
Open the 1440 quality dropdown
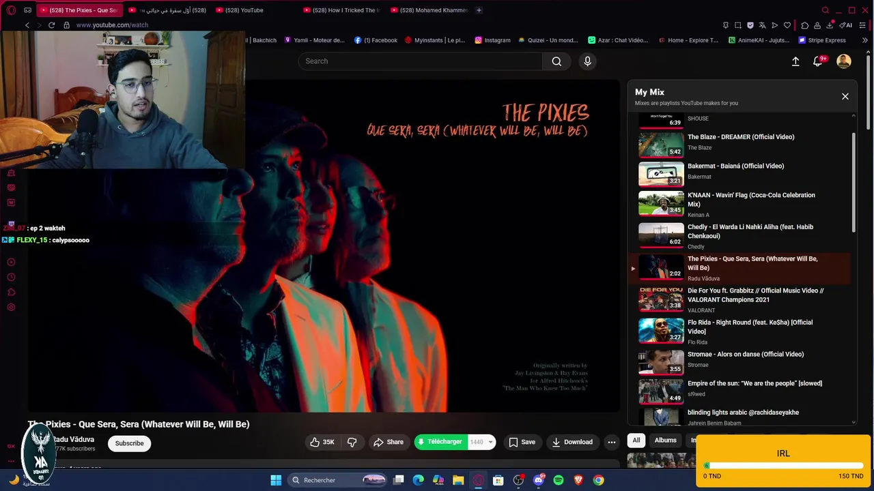click(481, 442)
